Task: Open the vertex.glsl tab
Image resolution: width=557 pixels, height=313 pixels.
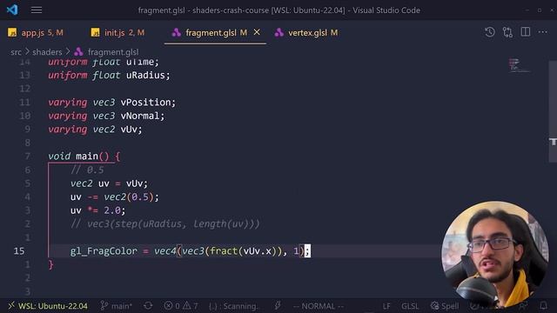Action: coord(306,33)
